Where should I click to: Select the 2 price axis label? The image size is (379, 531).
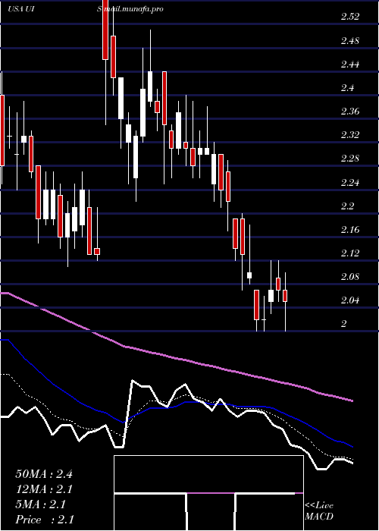(x=344, y=324)
